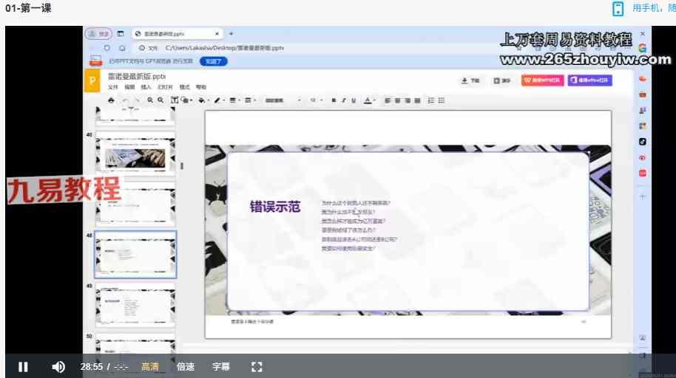Click the zoom in magnifier icon

click(x=150, y=100)
